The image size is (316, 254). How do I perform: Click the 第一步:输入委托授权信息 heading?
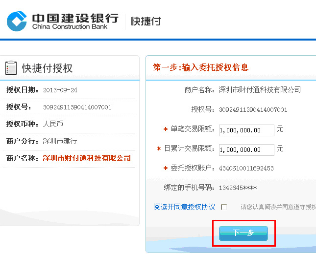(x=201, y=67)
